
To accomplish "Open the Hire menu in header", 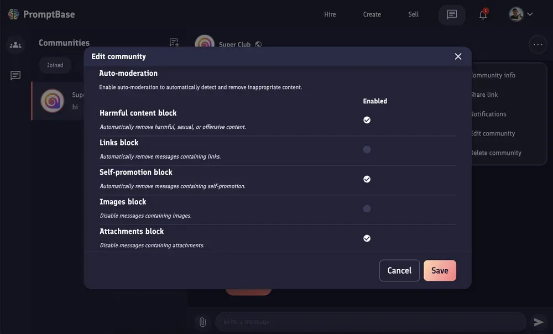I will click(330, 14).
